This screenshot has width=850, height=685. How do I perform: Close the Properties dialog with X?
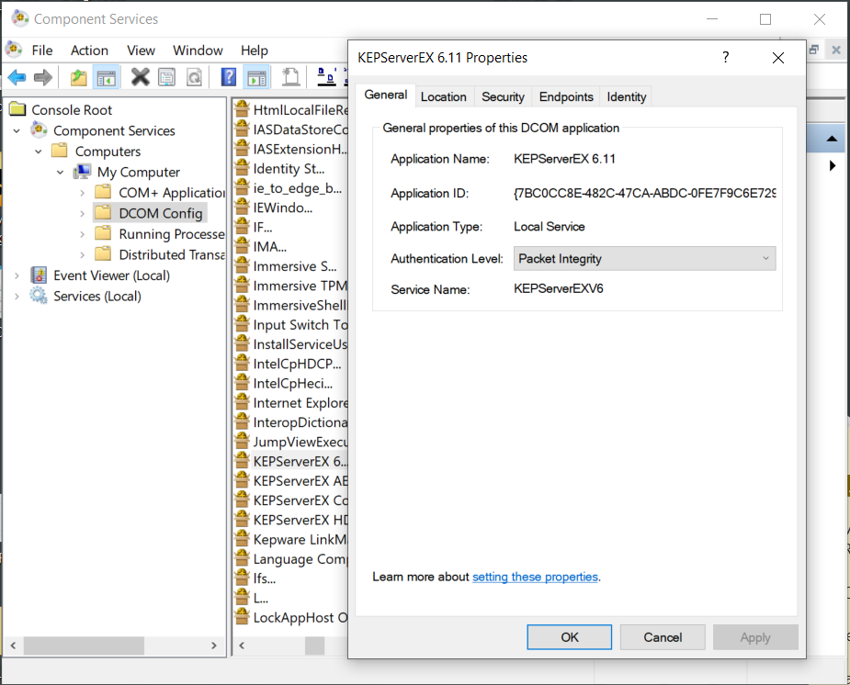click(x=778, y=58)
